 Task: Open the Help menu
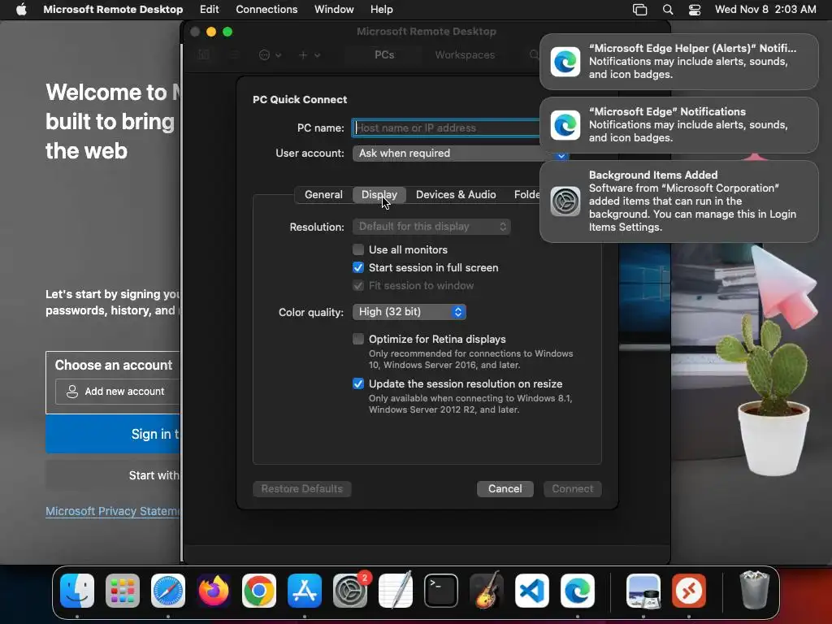(382, 10)
